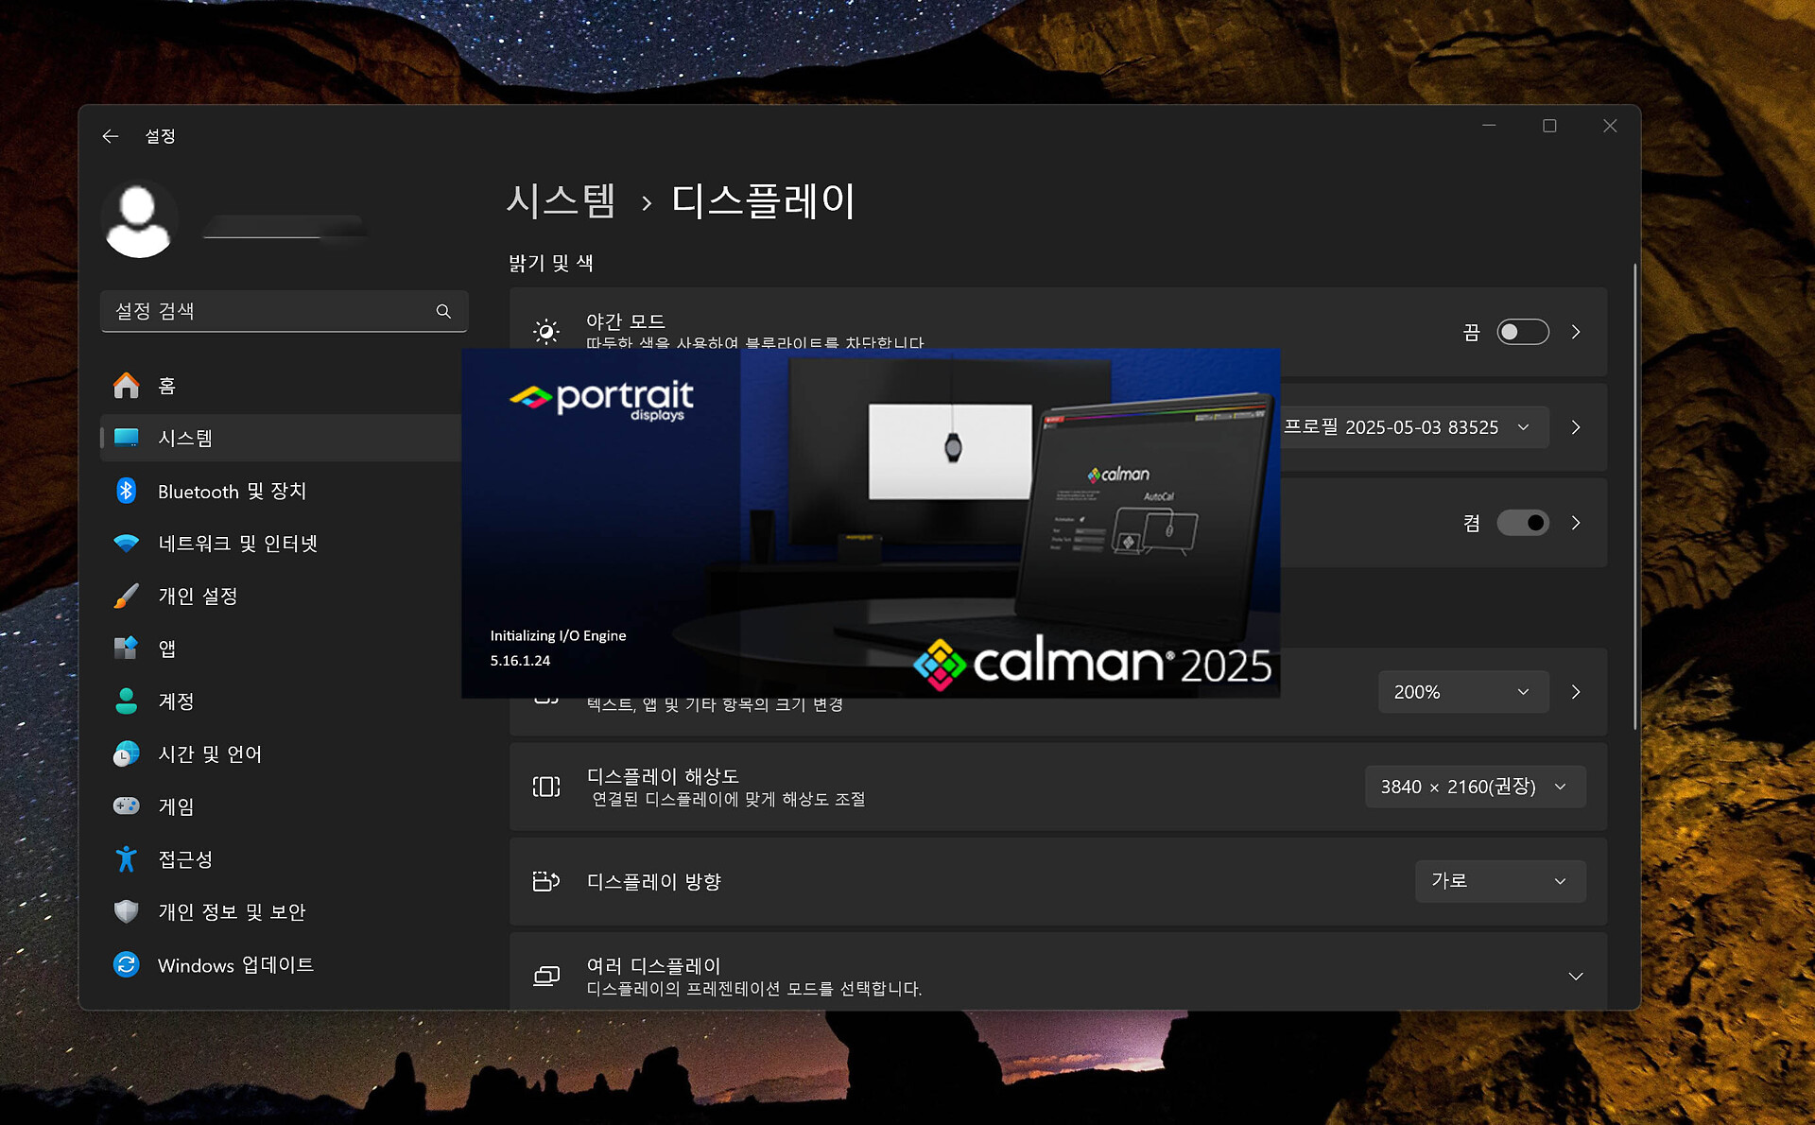
Task: Select 계정 in the sidebar
Action: [x=176, y=701]
